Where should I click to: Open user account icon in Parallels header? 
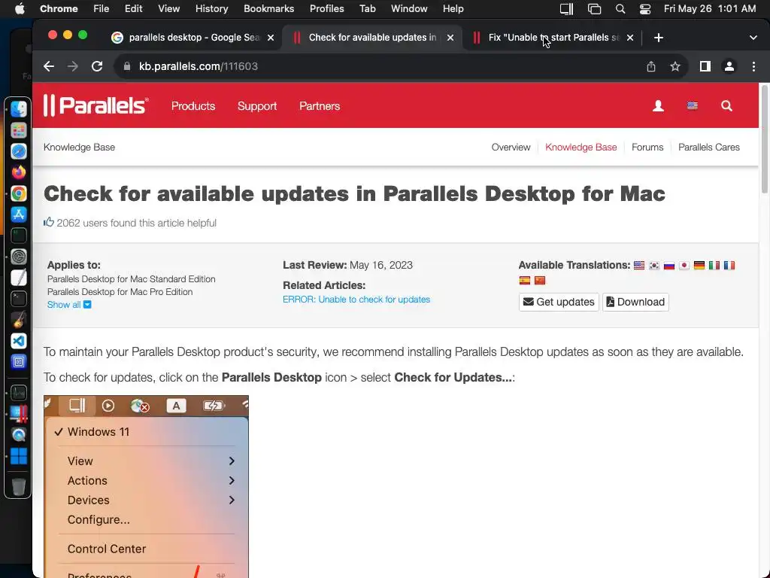(658, 105)
